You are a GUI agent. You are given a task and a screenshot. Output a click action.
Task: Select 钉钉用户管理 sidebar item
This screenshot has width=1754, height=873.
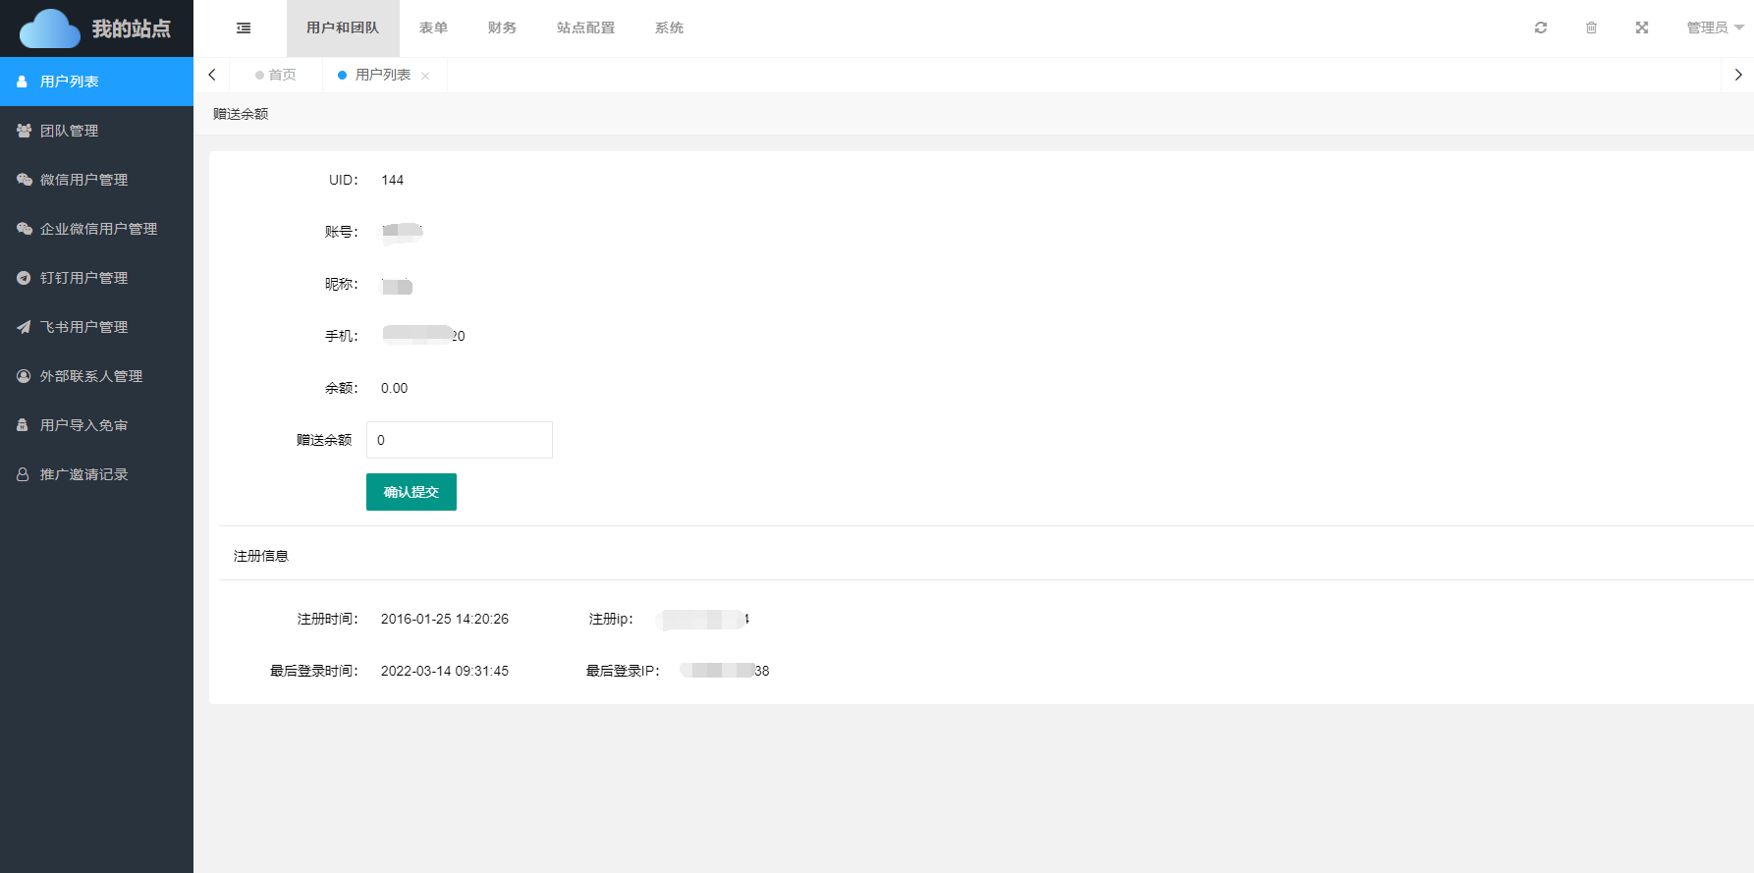click(83, 278)
